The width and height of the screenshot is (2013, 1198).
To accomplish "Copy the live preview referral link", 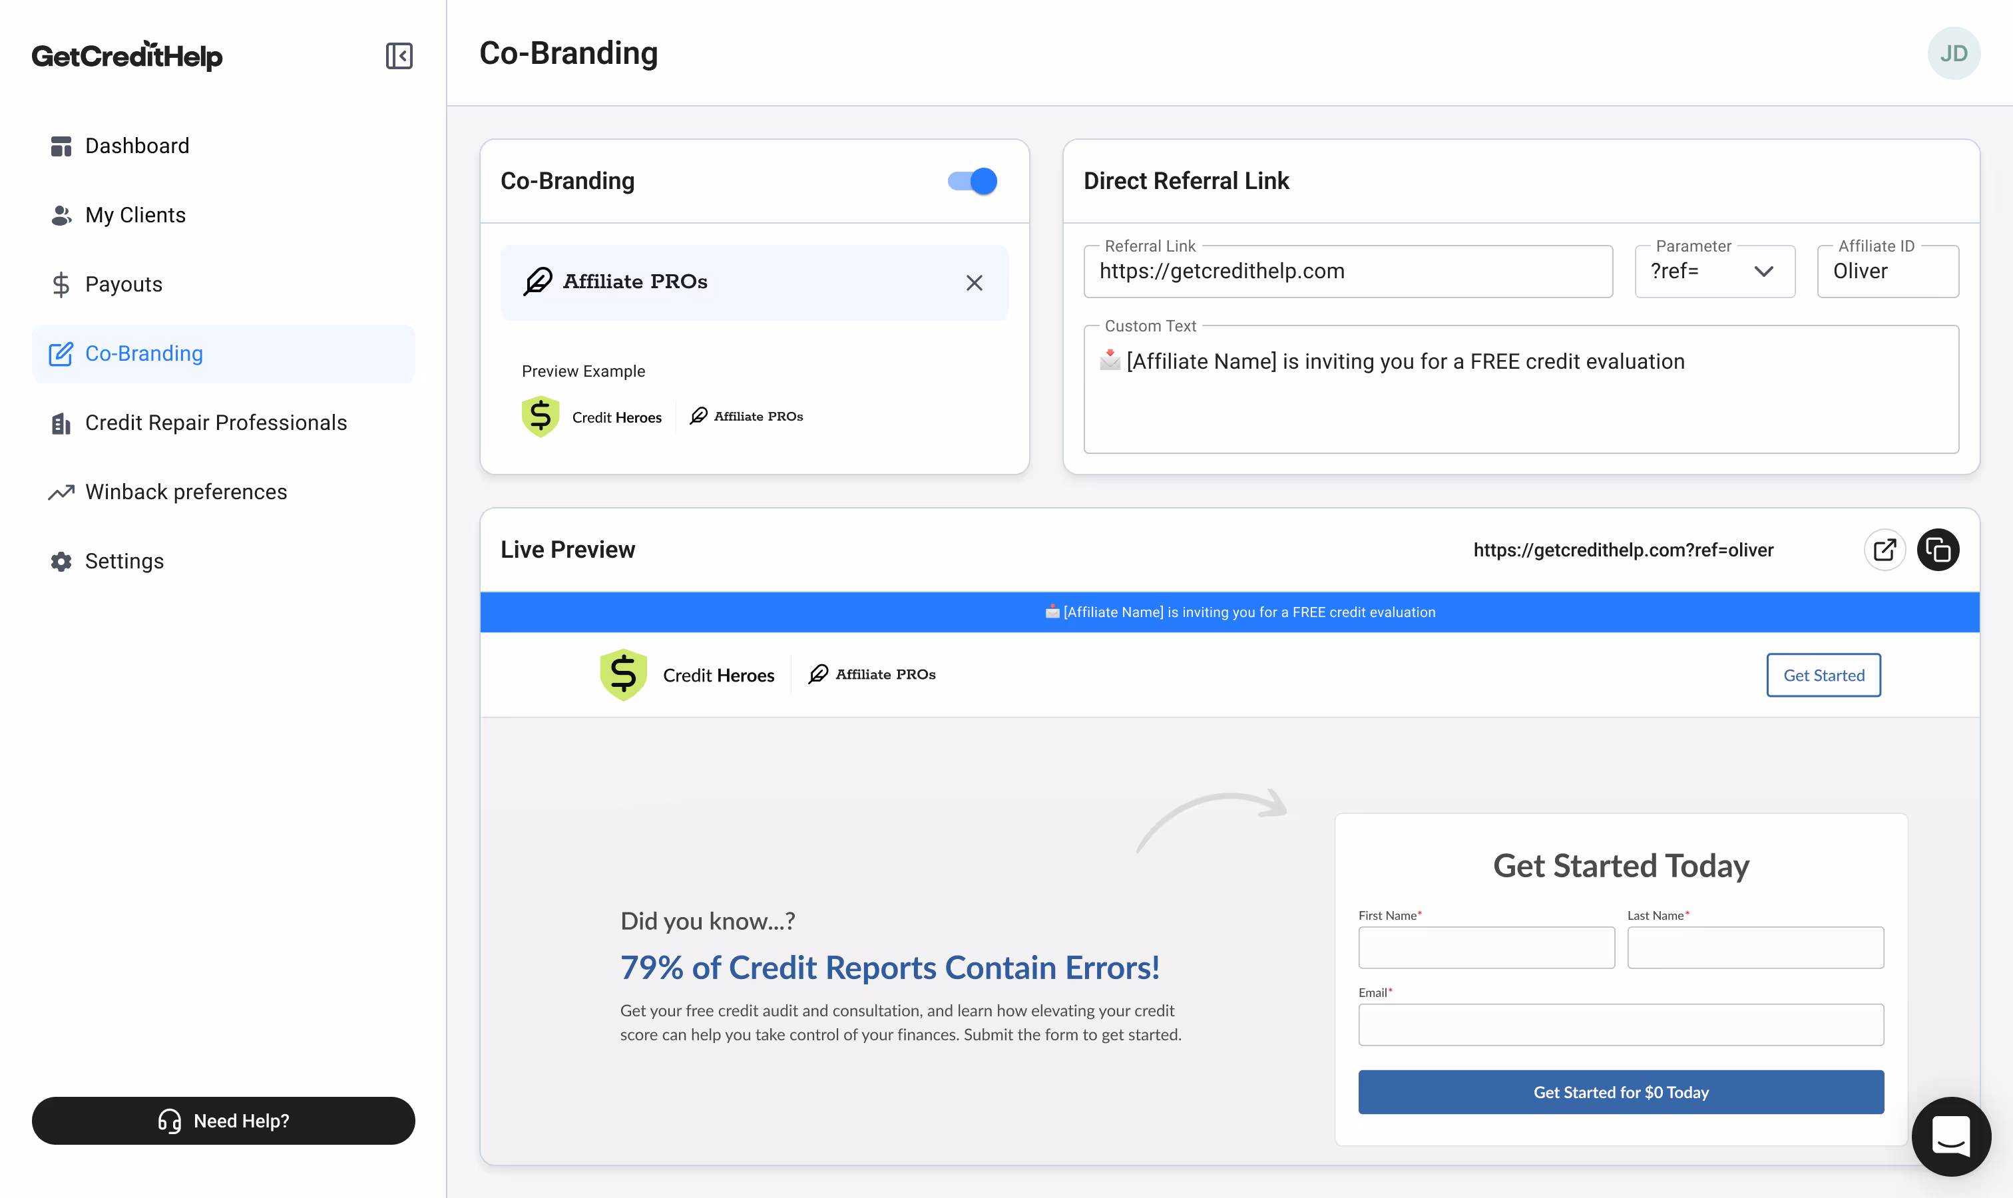I will coord(1938,550).
